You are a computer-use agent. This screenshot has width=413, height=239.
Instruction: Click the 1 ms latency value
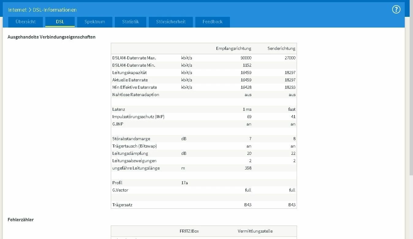tap(247, 109)
